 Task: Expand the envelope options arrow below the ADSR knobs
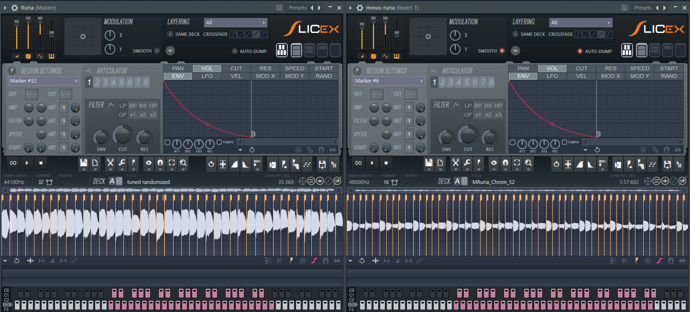pyautogui.click(x=241, y=150)
